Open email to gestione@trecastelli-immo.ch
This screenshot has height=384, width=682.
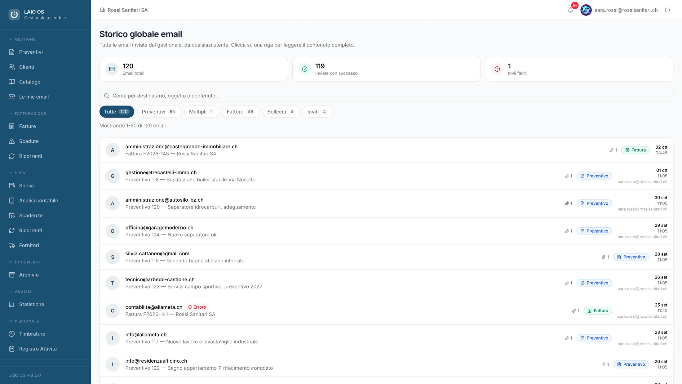pos(386,176)
